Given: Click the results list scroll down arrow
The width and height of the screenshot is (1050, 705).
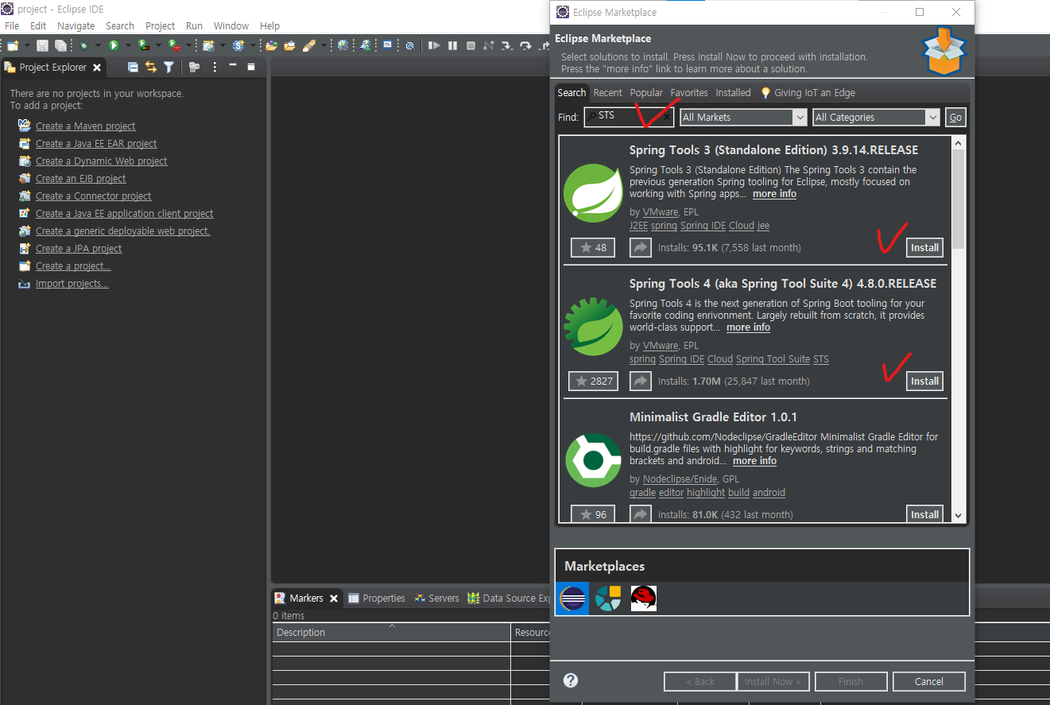Looking at the screenshot, I should point(957,515).
